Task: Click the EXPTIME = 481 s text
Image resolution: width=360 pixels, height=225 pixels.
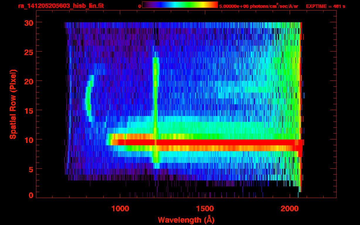Action: pos(325,6)
